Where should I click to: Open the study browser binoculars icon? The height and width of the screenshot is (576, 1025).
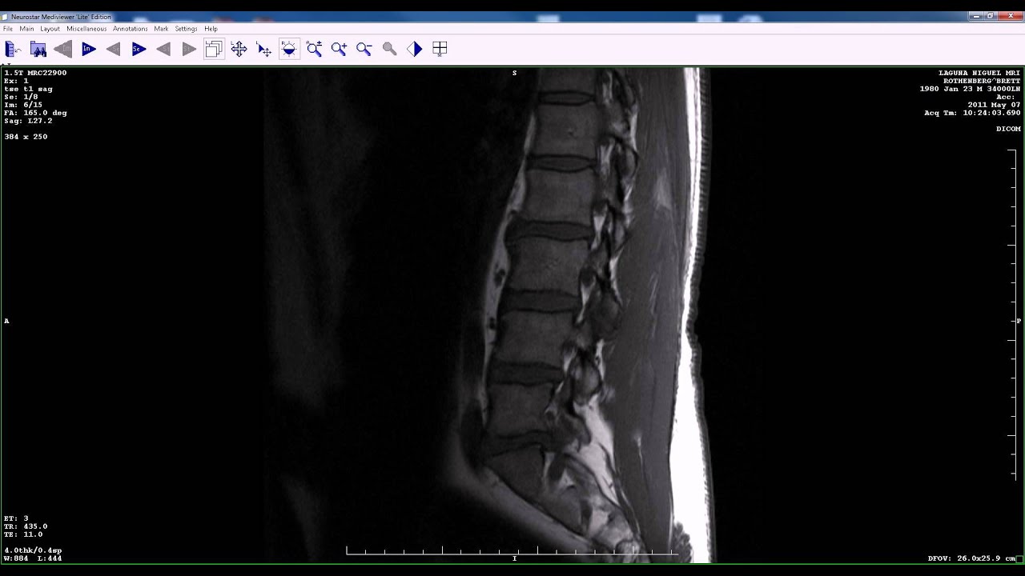click(38, 50)
